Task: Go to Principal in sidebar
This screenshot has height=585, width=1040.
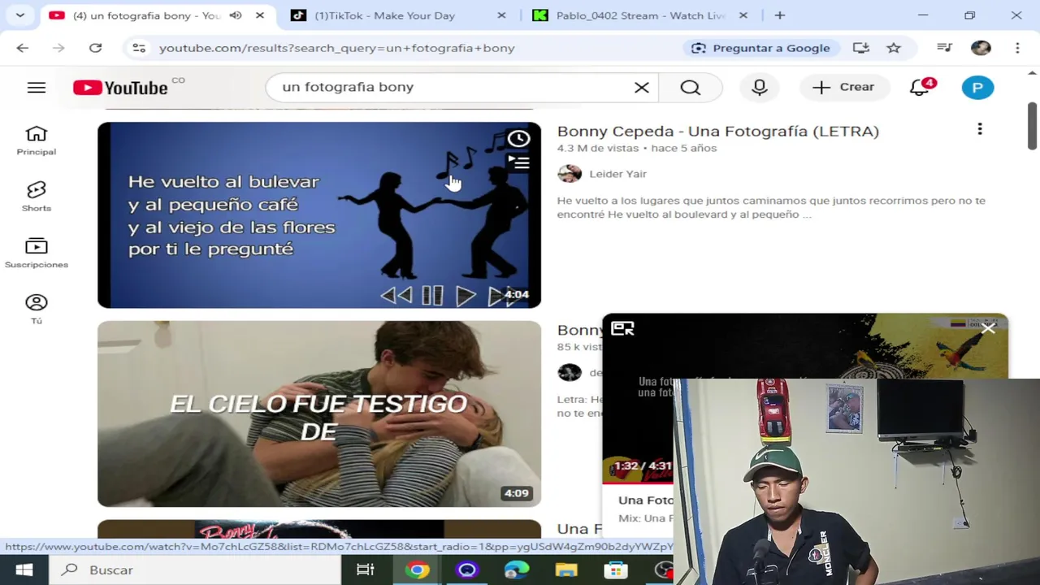Action: 37,141
